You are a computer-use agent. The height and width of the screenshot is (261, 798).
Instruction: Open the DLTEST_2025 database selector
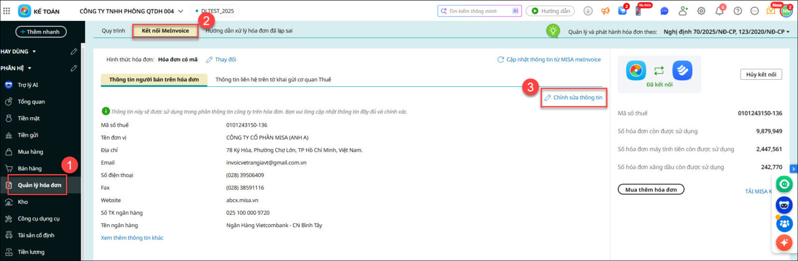[x=214, y=11]
